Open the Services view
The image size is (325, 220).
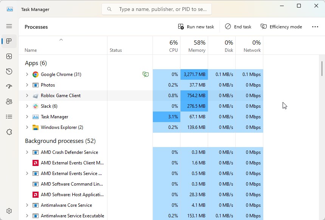coord(9,132)
